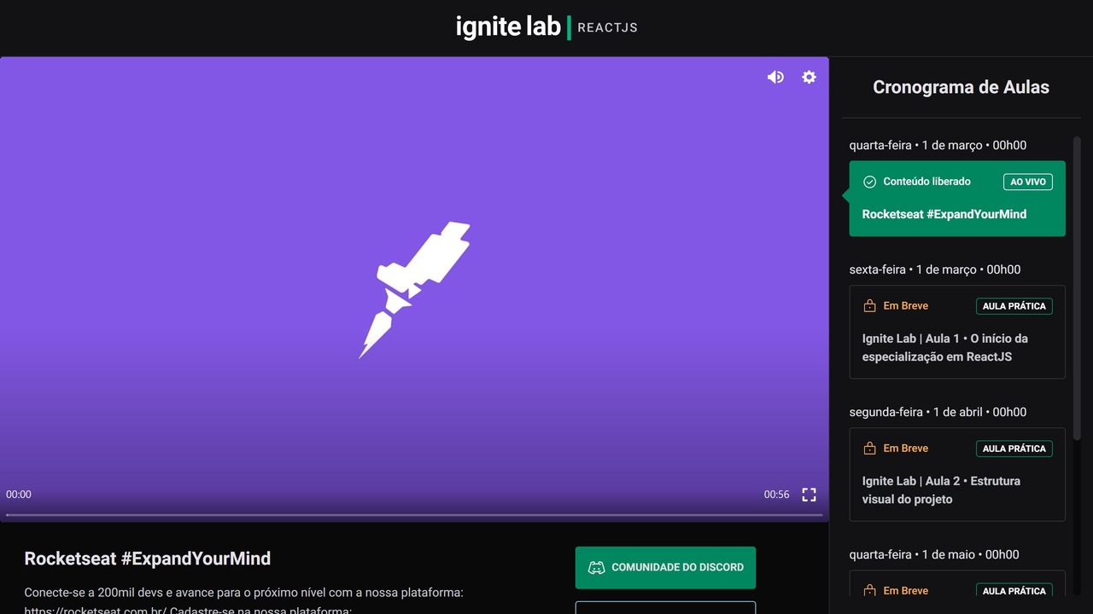The width and height of the screenshot is (1093, 614).
Task: Click the AULA PRÁTICA badge on Aula 2 card
Action: click(x=1014, y=449)
